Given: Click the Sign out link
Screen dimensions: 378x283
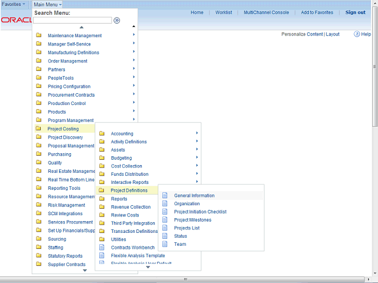Looking at the screenshot, I should 355,12.
